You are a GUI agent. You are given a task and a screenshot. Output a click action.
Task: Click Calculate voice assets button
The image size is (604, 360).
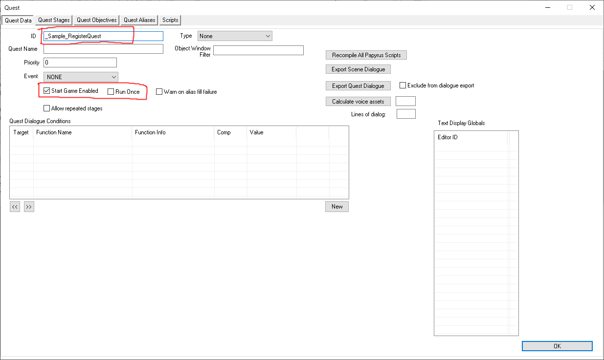pos(358,102)
